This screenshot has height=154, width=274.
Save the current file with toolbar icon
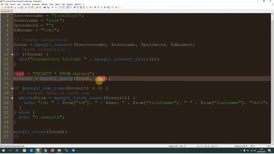8,7
